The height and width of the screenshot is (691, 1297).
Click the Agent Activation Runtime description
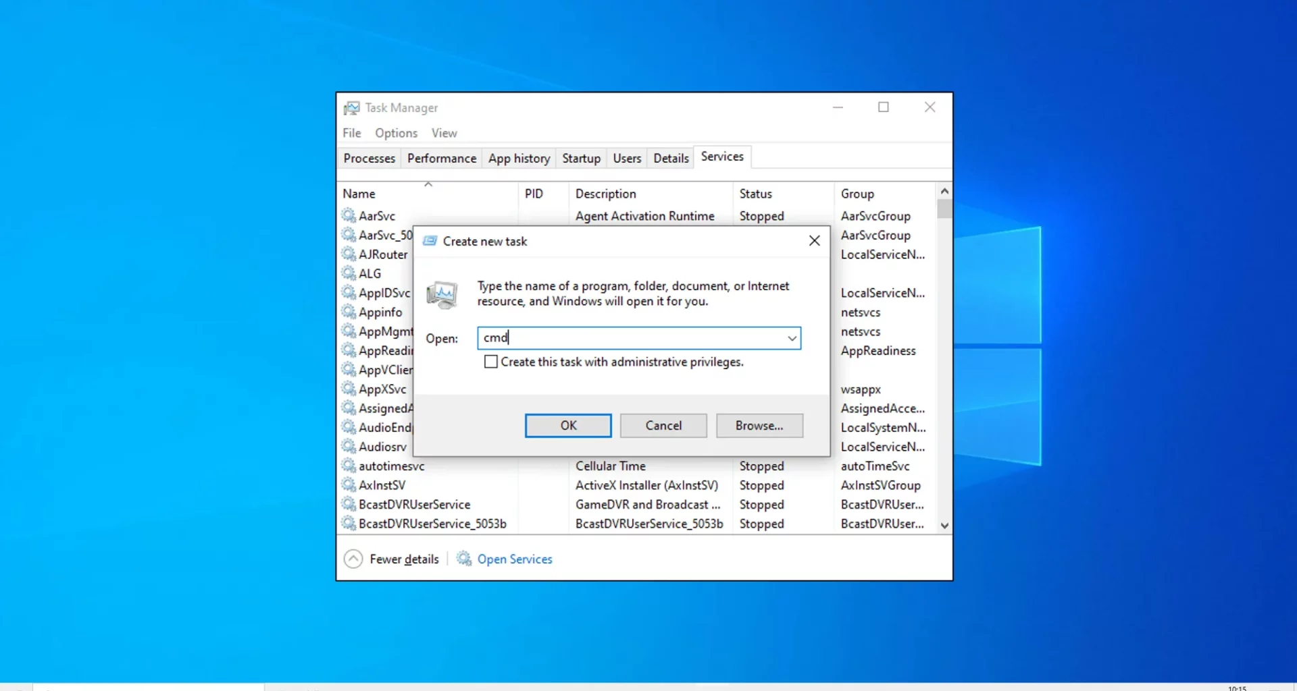pyautogui.click(x=645, y=216)
